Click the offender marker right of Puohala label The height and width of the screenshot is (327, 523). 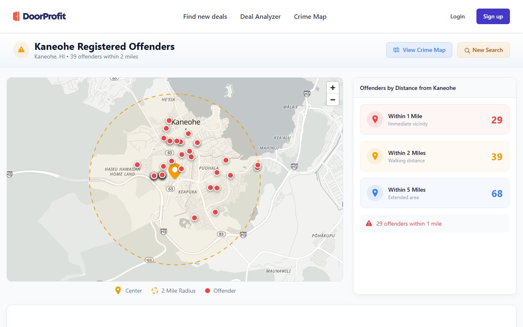[x=226, y=160]
